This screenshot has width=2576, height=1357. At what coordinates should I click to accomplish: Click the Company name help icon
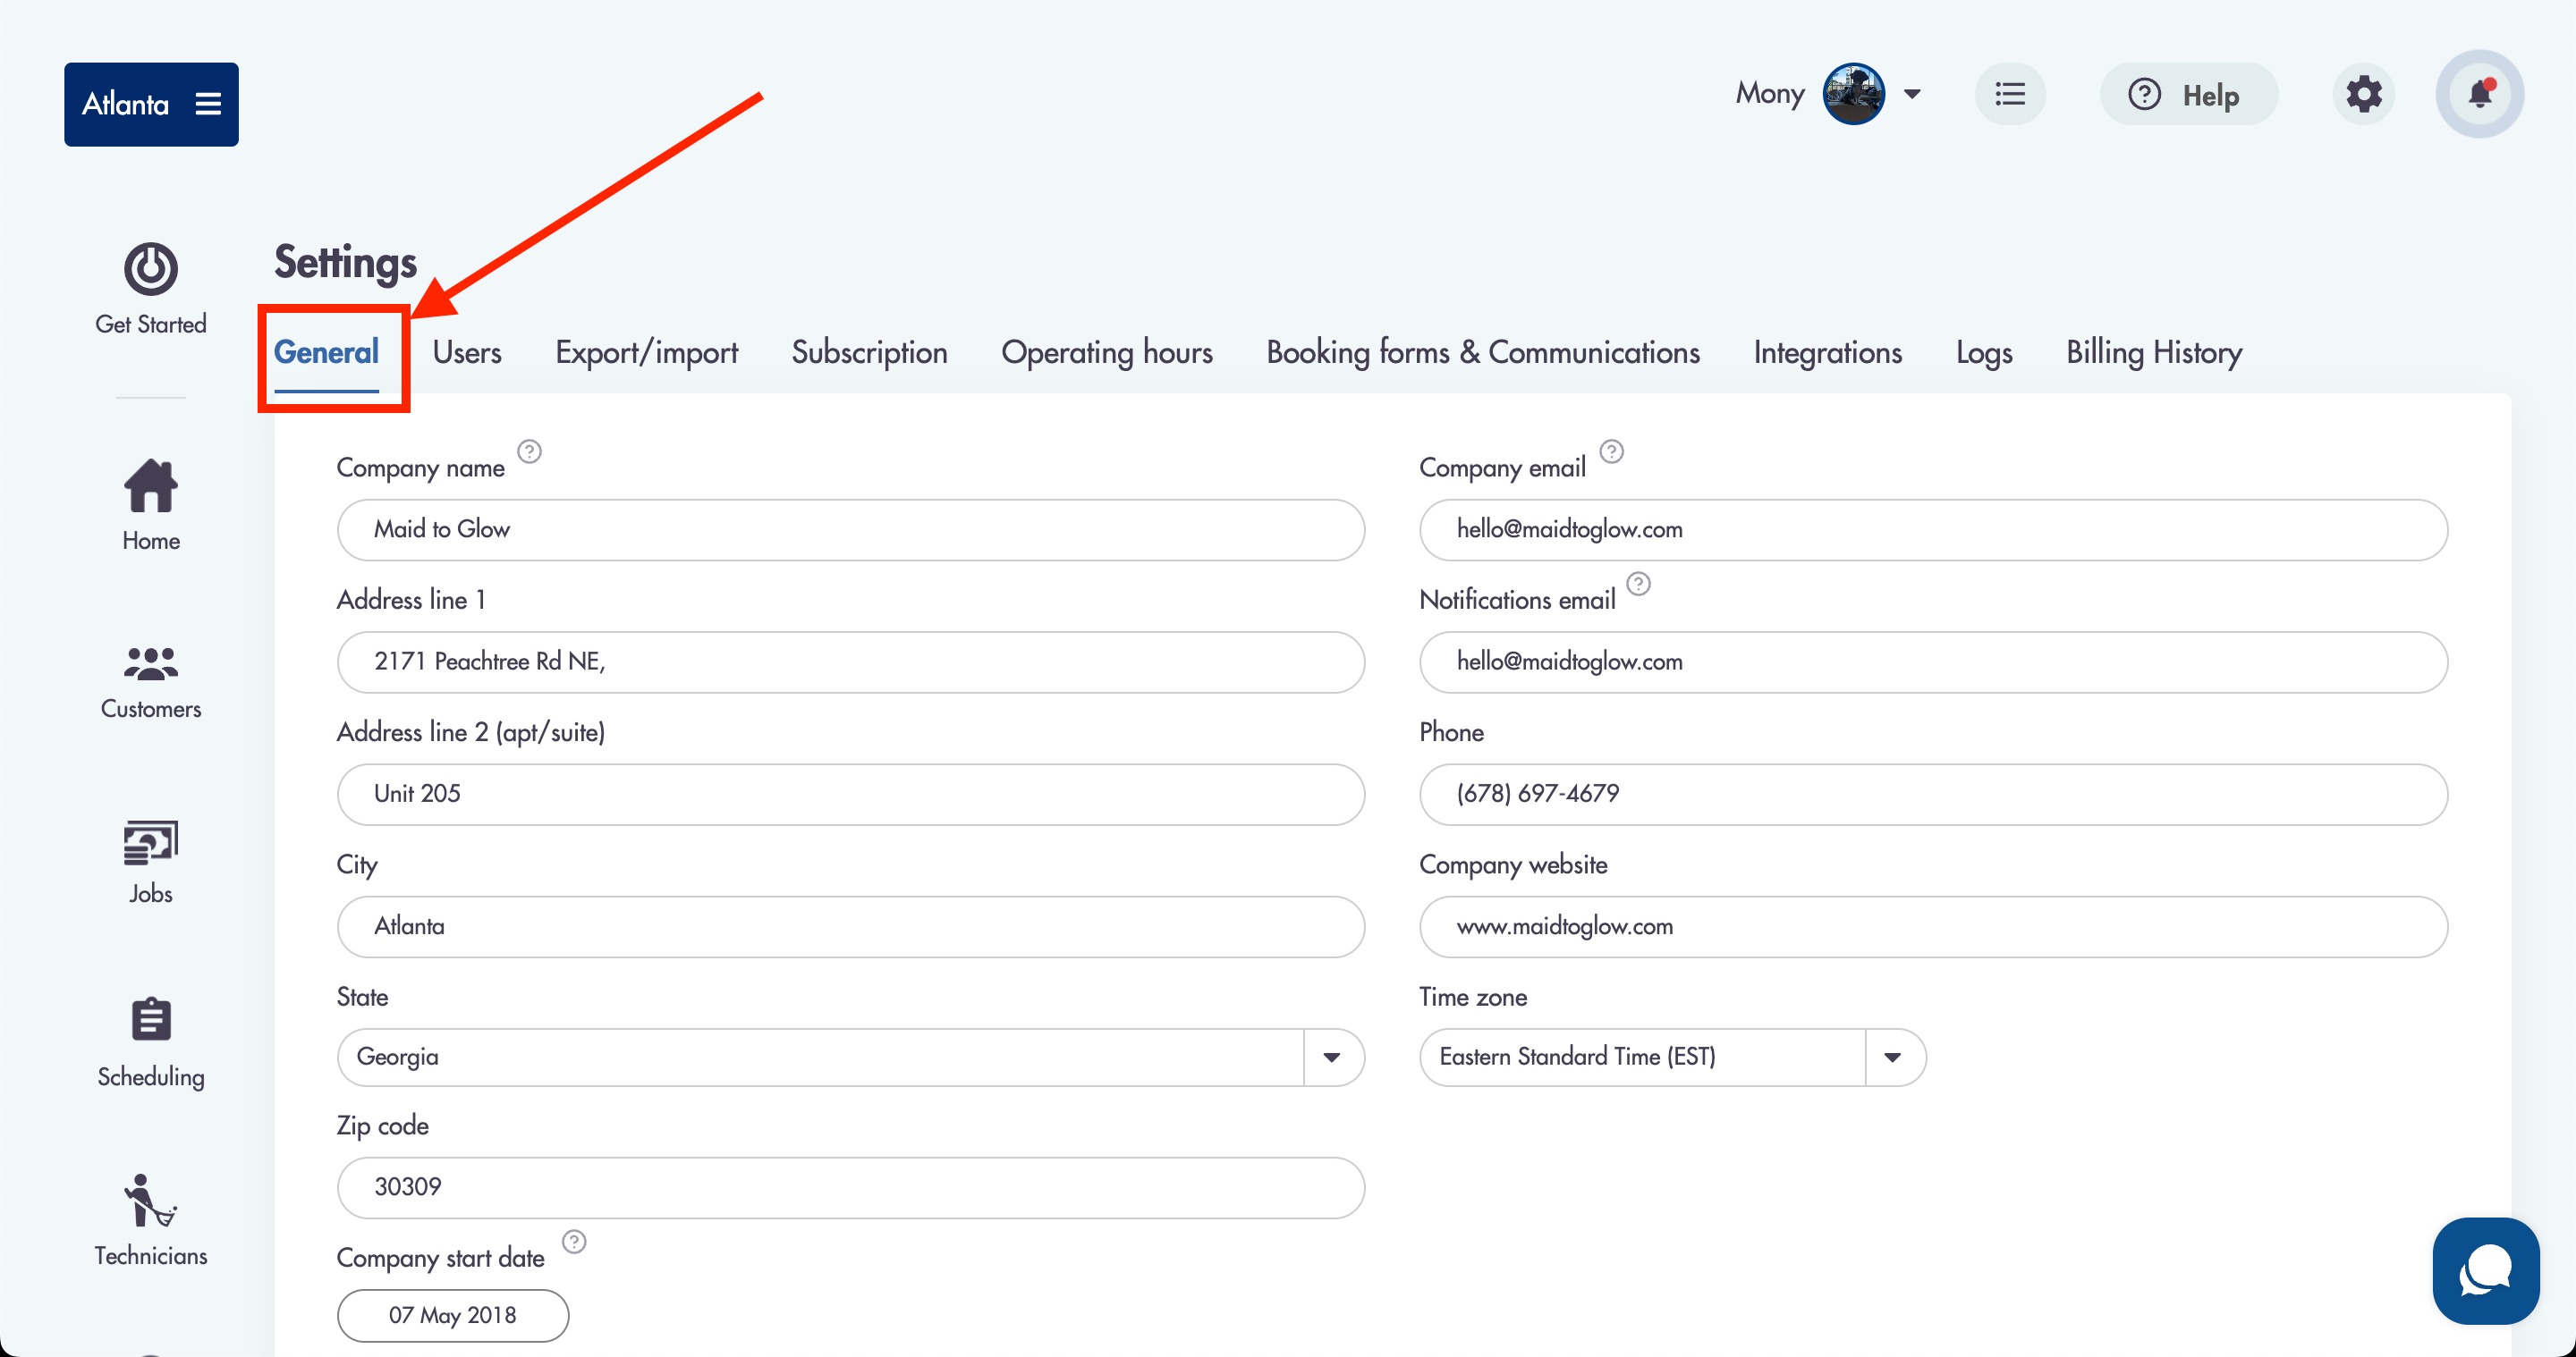pos(529,451)
